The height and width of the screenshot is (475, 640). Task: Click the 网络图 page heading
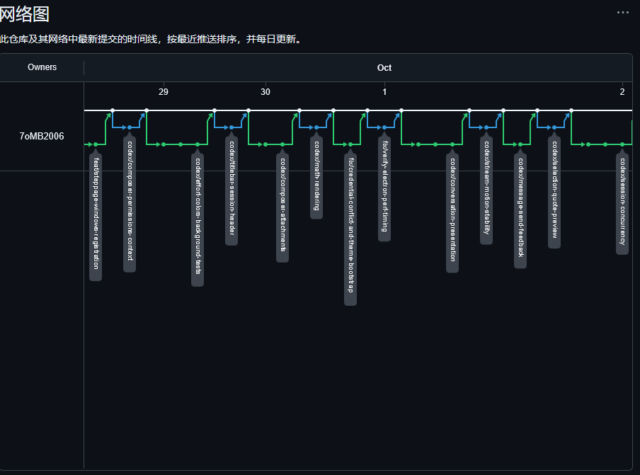pyautogui.click(x=25, y=14)
